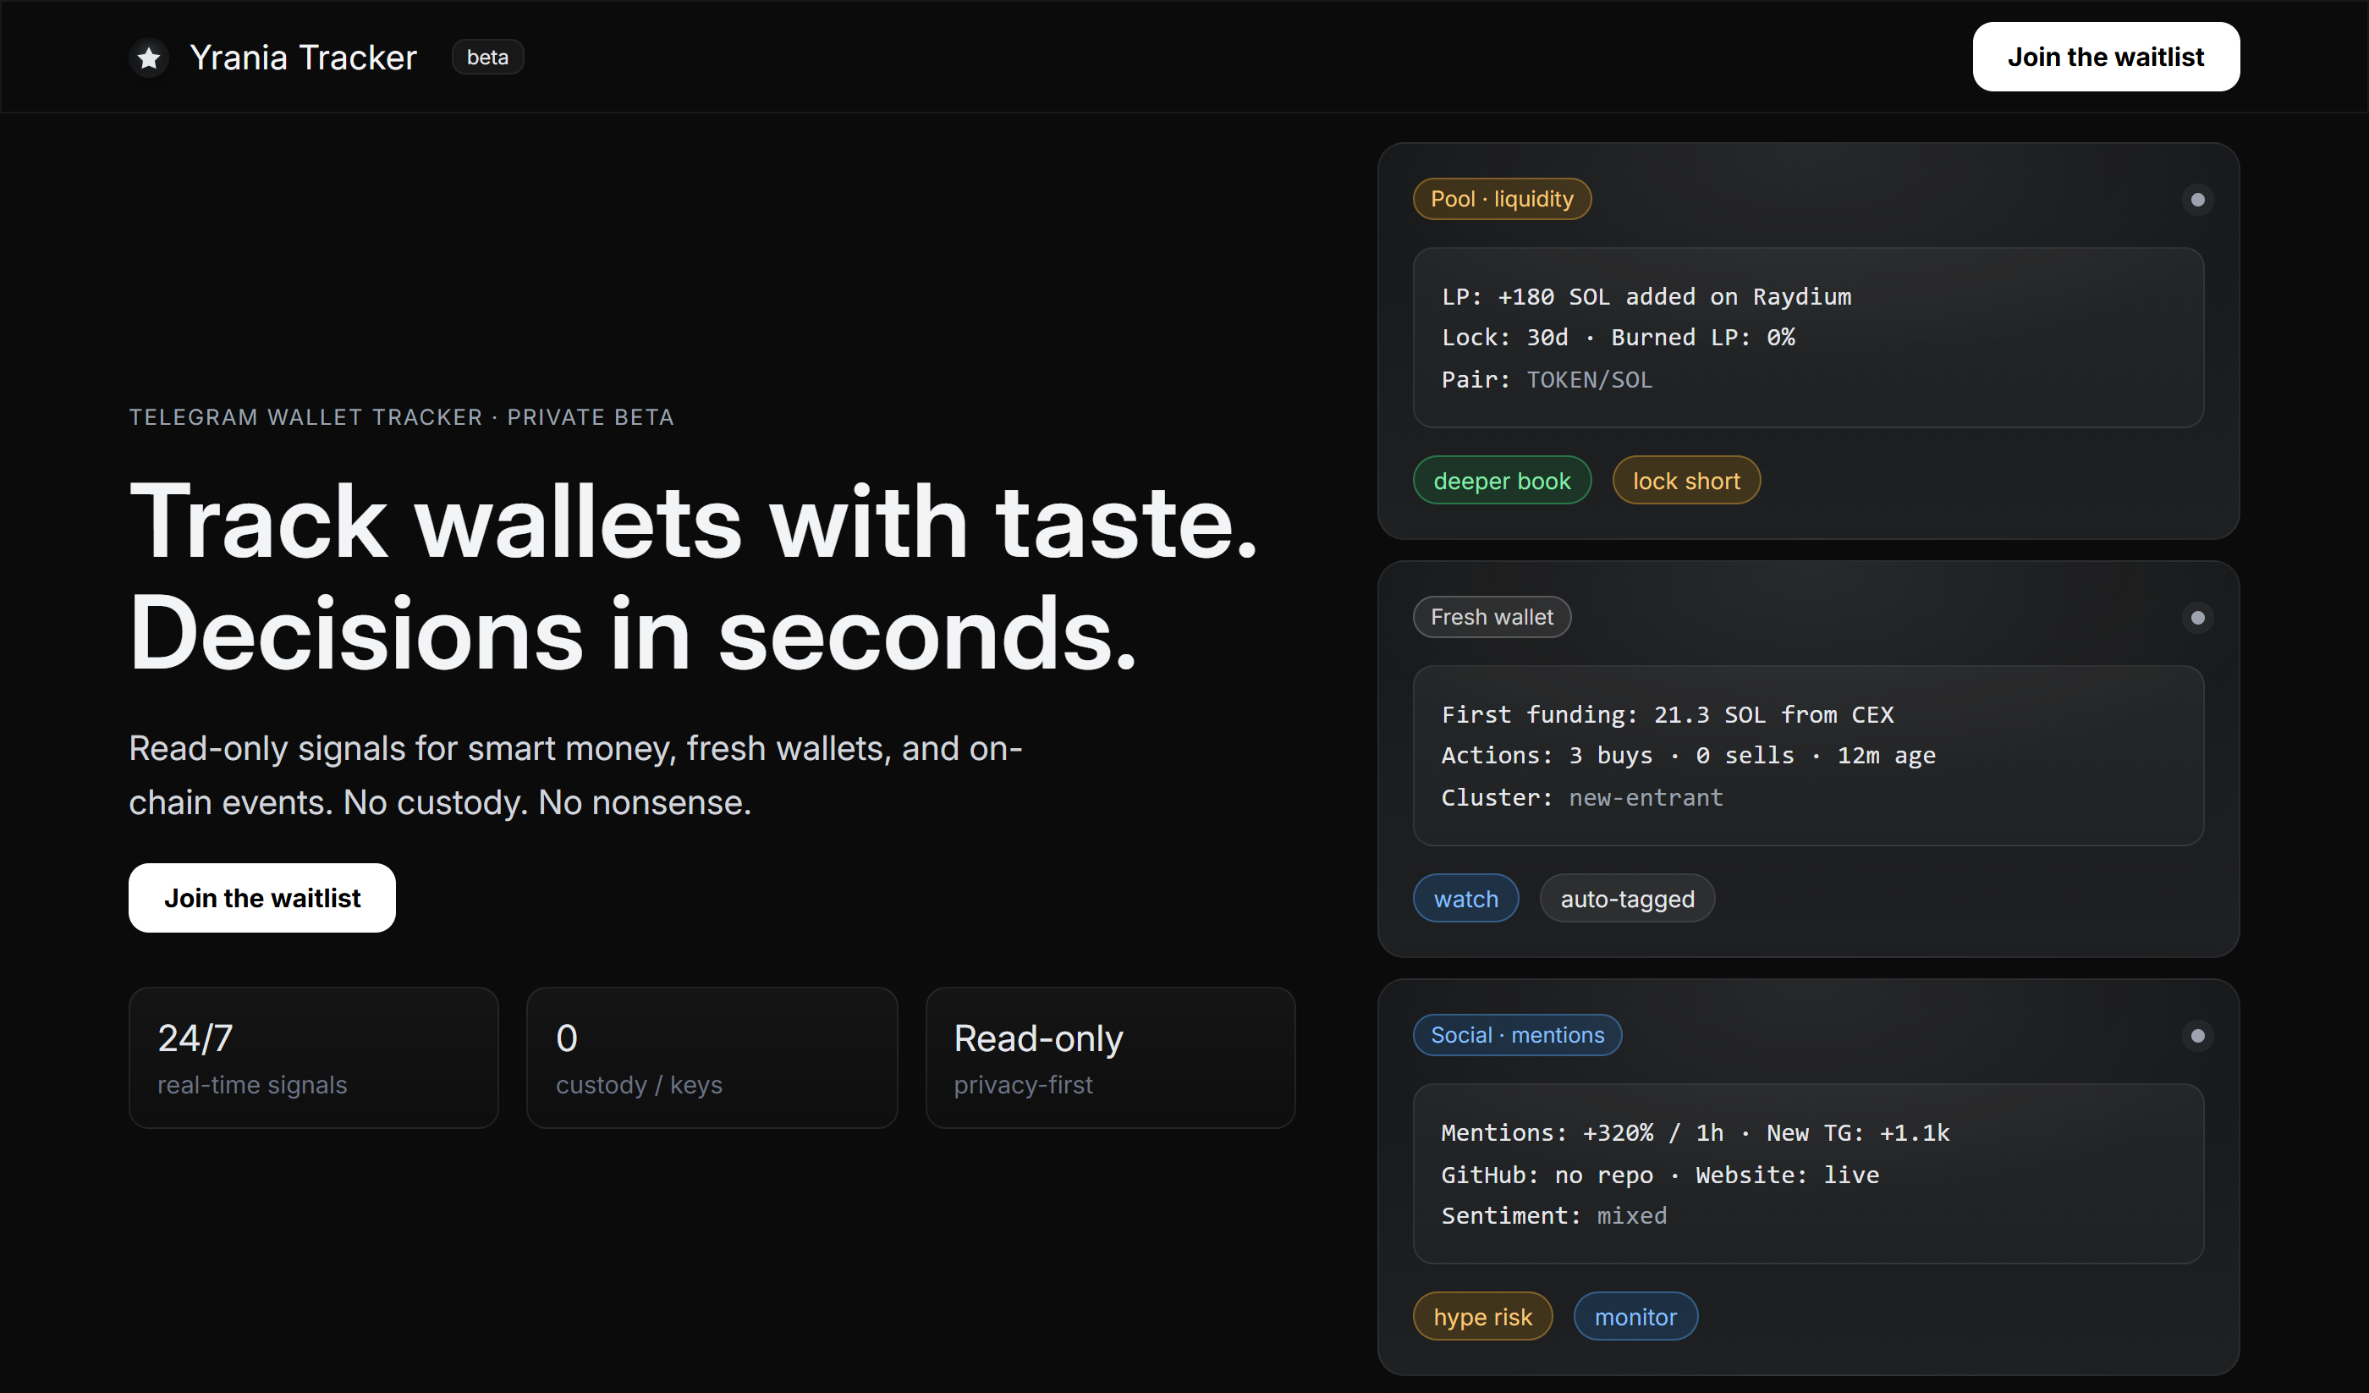Click the star logo icon
Screen dimensions: 2369x1393
coord(149,58)
